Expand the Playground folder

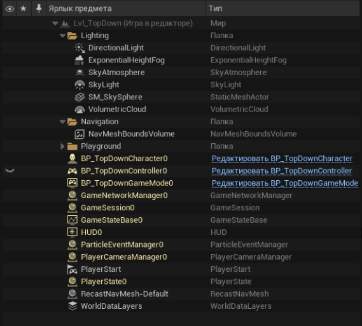tap(62, 146)
